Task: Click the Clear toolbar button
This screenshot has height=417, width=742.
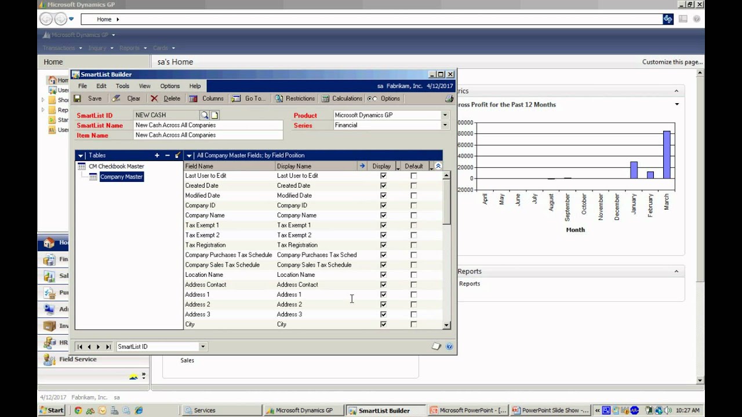Action: (x=126, y=98)
